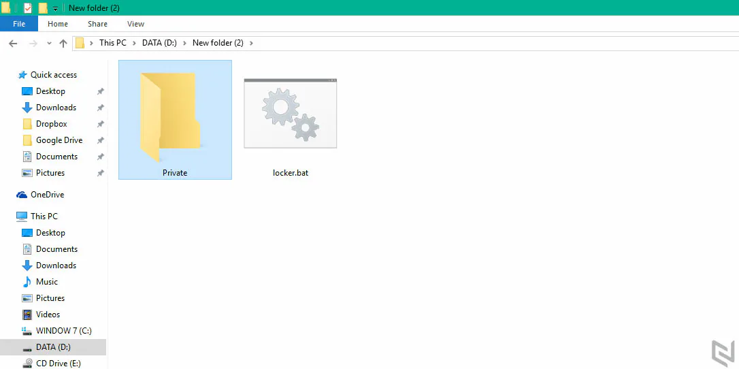Select DATA (D:) drive in sidebar
Image resolution: width=739 pixels, height=369 pixels.
tap(53, 347)
